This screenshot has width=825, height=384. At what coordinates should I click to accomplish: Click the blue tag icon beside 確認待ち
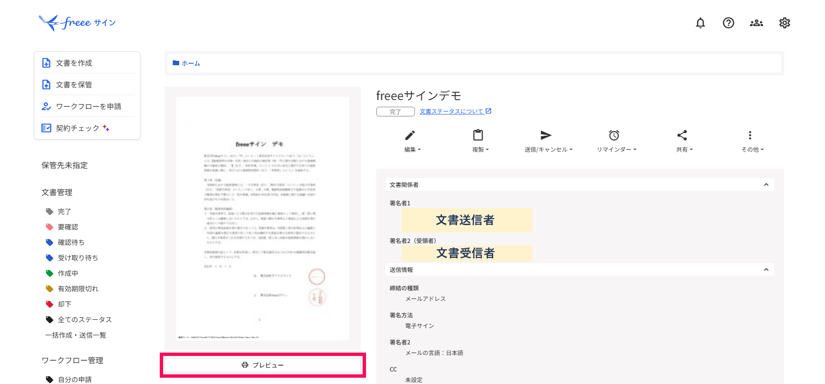pos(49,242)
